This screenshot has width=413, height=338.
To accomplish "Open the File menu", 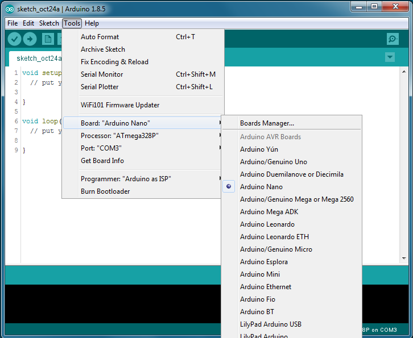I will pyautogui.click(x=13, y=23).
